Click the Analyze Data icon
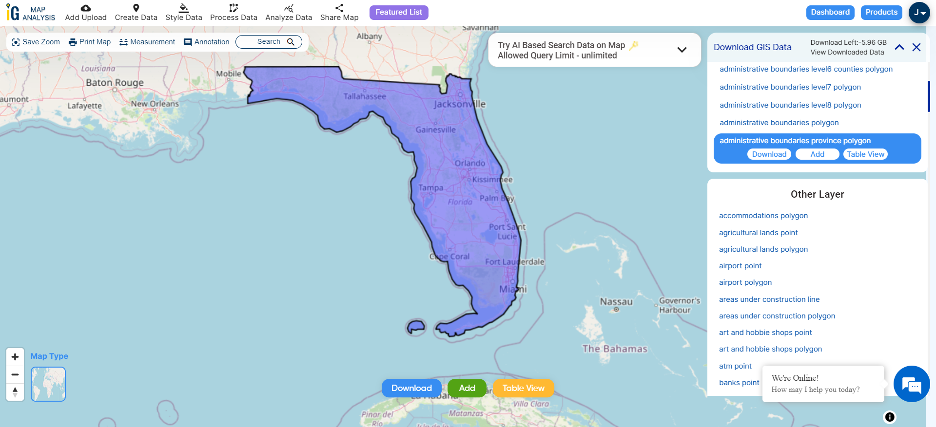This screenshot has width=936, height=427. (289, 8)
